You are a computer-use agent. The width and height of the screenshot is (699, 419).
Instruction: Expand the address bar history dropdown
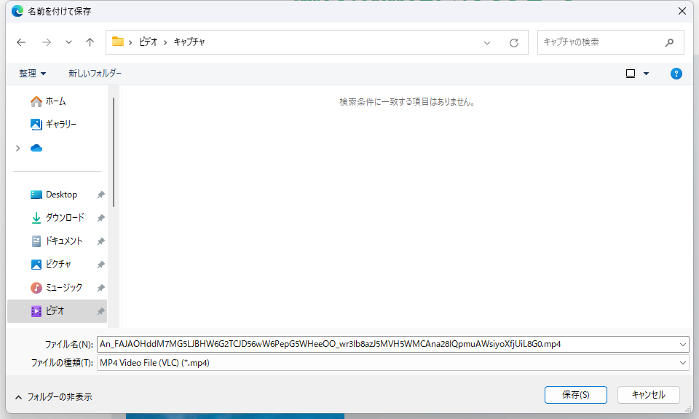(487, 43)
